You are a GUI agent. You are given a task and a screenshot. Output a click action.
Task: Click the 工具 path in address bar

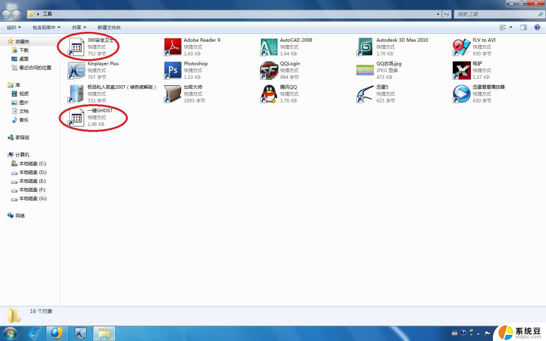click(x=47, y=14)
